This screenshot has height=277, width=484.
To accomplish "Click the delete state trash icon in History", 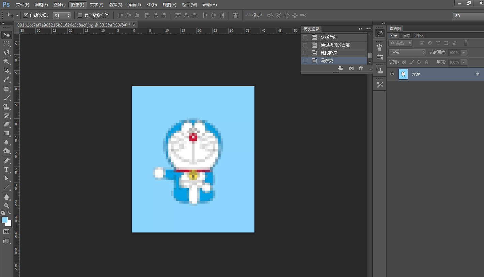I will point(361,68).
